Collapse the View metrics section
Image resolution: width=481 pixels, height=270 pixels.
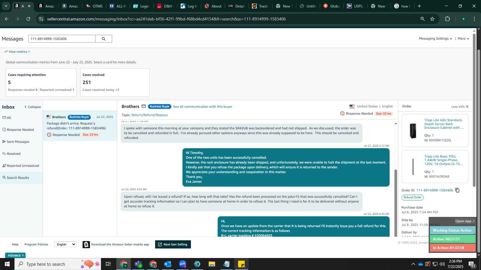17,52
